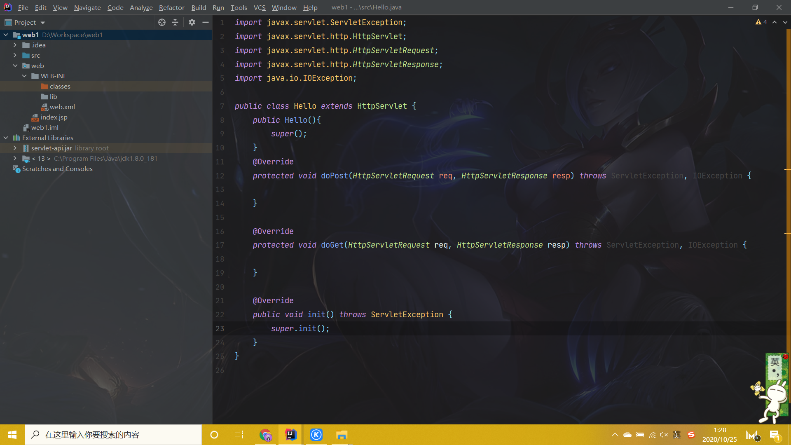Click the Cortana circle icon

click(214, 435)
